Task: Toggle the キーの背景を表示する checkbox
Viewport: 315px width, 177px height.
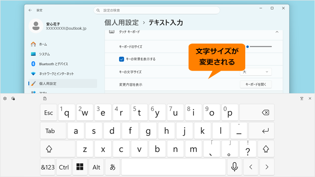Action: [x=121, y=59]
